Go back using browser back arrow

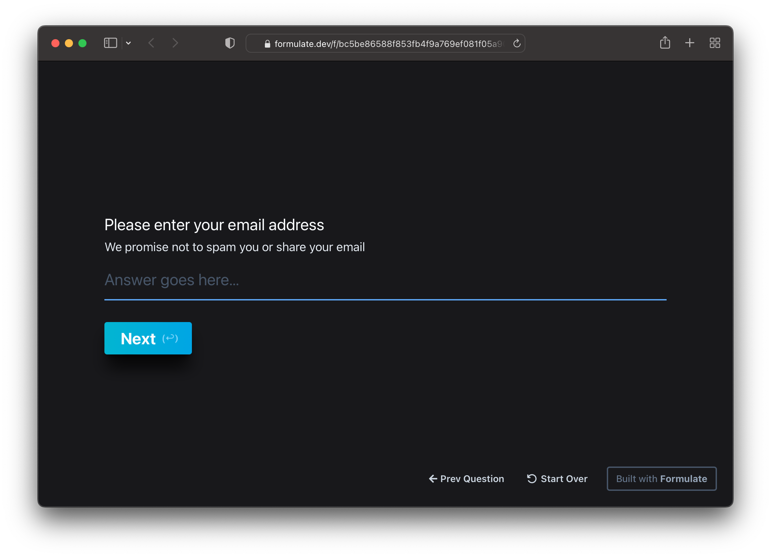click(152, 43)
